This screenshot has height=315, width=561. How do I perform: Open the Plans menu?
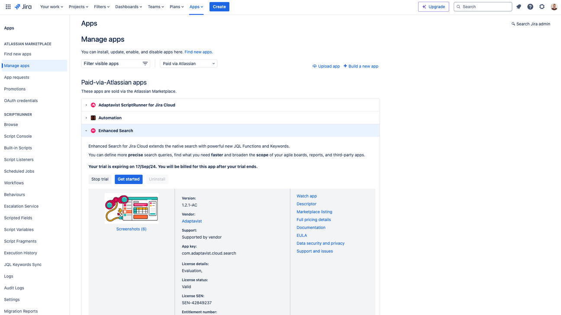pyautogui.click(x=177, y=6)
